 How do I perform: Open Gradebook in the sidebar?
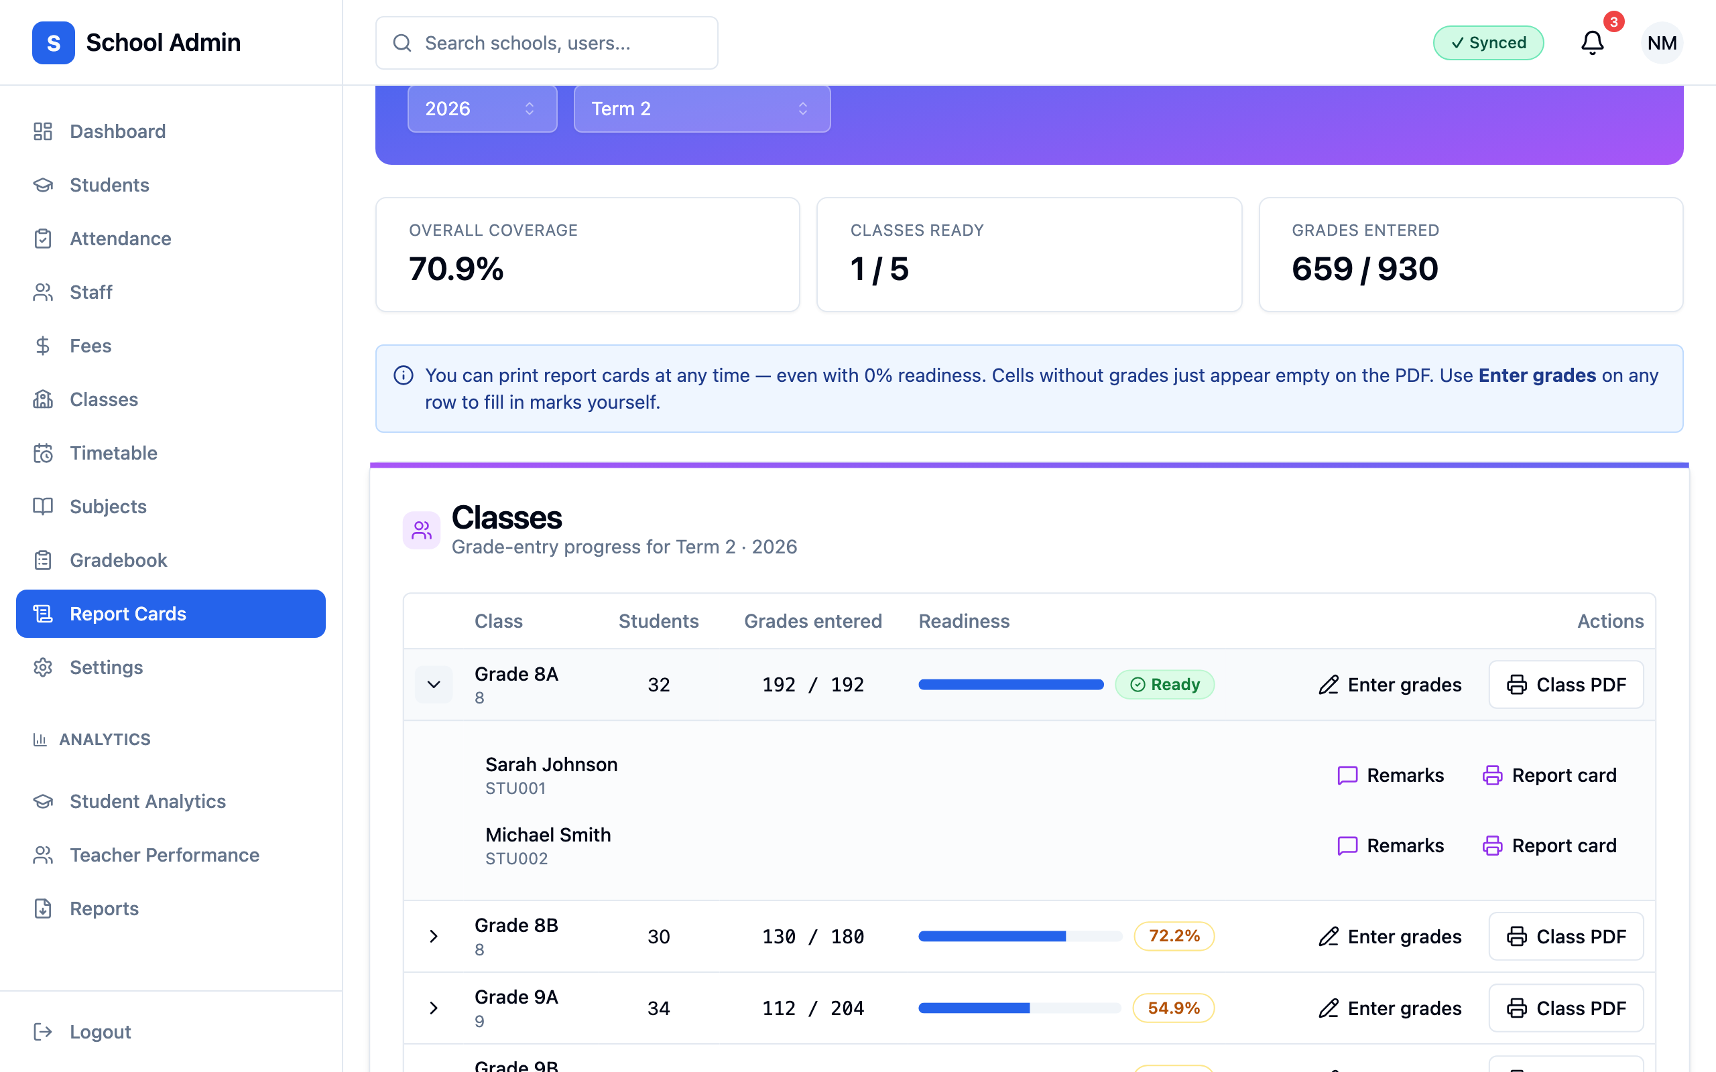pyautogui.click(x=171, y=560)
